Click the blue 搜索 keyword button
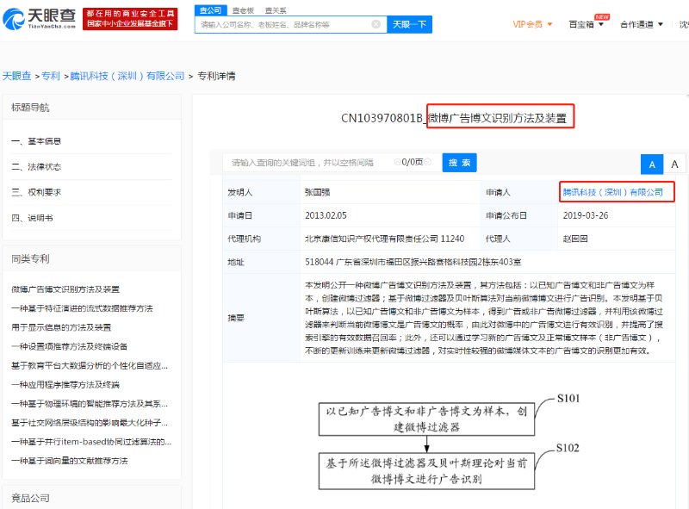Viewport: 689px width, 509px height. [x=459, y=163]
